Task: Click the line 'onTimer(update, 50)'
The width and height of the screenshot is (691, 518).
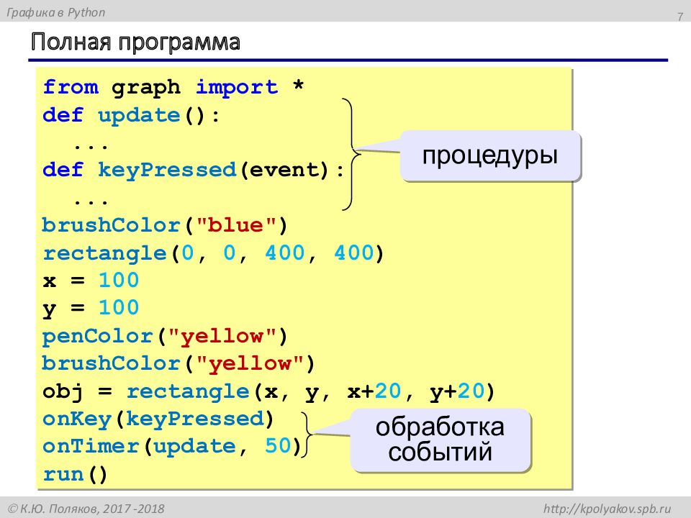Action: (172, 446)
